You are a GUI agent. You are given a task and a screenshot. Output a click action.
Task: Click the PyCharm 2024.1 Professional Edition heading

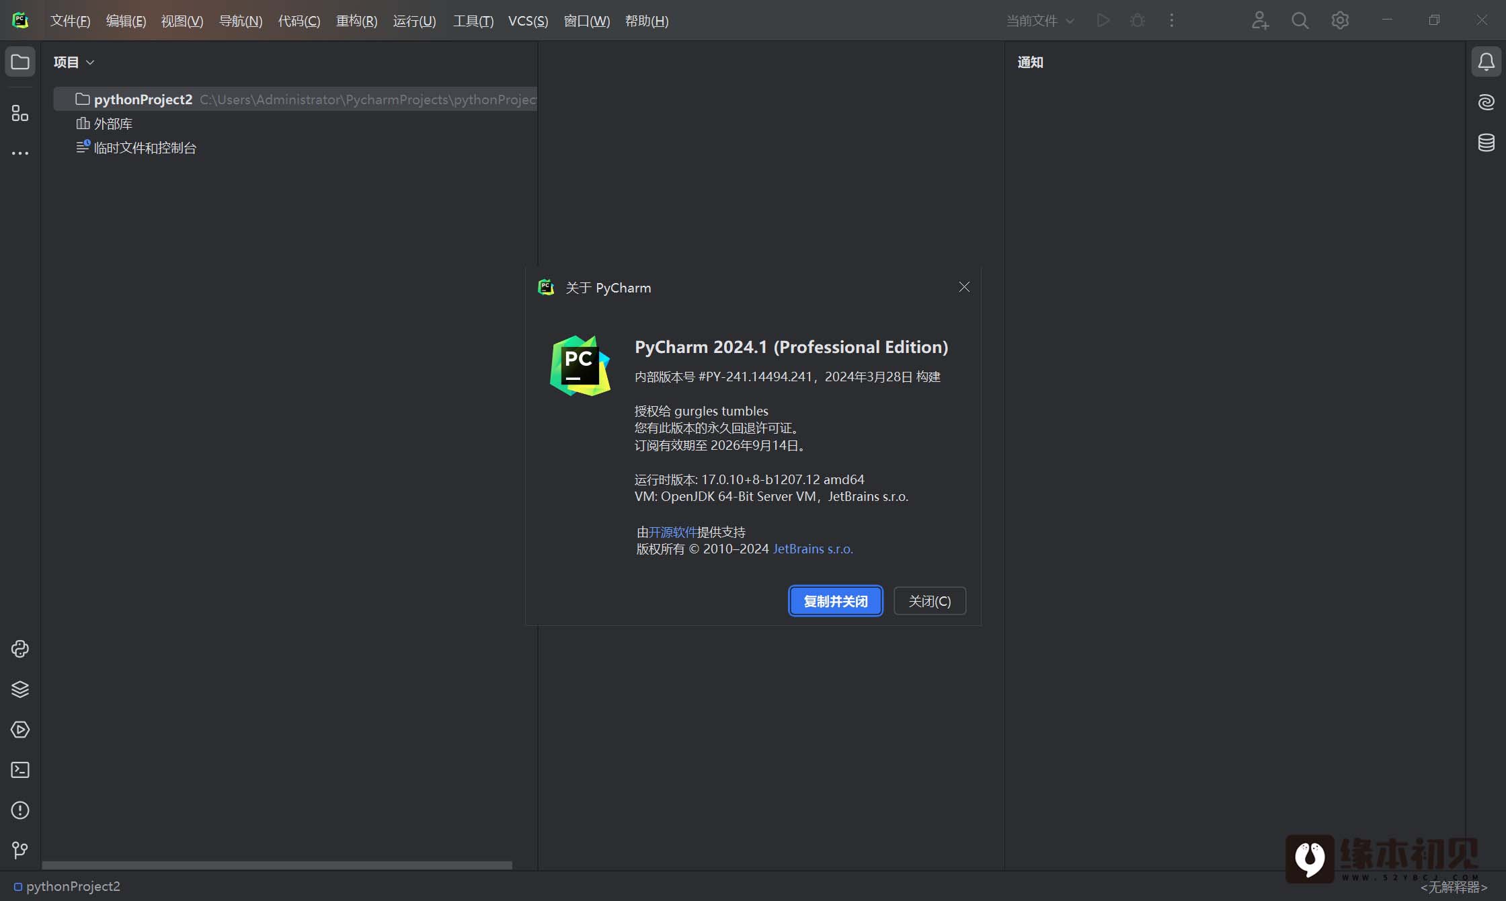(x=791, y=347)
